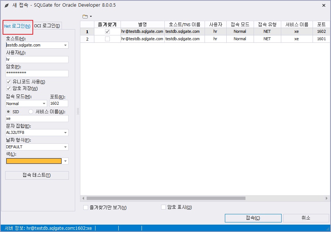Click the 암호 password input field
The image size is (331, 232).
pos(37,73)
